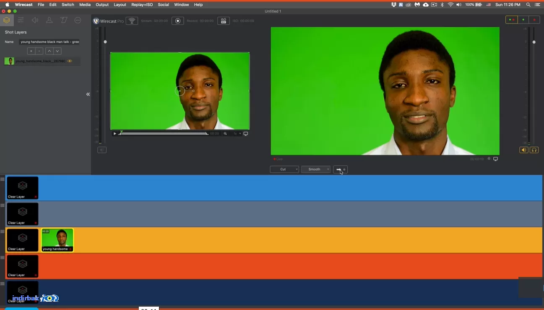Viewport: 544px width, 310px height.
Task: Open the Media menu
Action: [85, 5]
